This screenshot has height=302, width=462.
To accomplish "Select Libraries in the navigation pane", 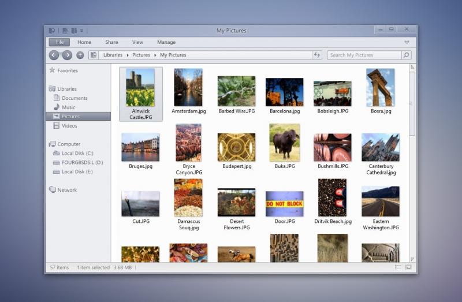I will point(63,89).
